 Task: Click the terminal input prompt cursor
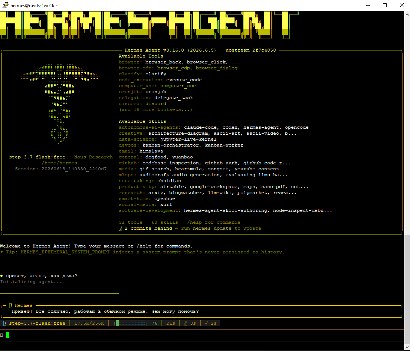click(7, 335)
